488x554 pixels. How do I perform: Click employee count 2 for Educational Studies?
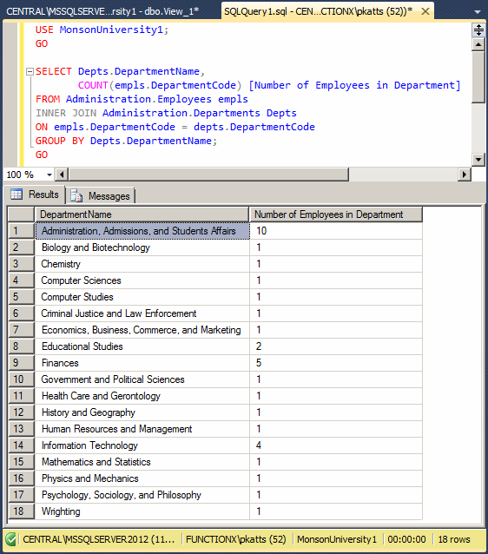336,346
